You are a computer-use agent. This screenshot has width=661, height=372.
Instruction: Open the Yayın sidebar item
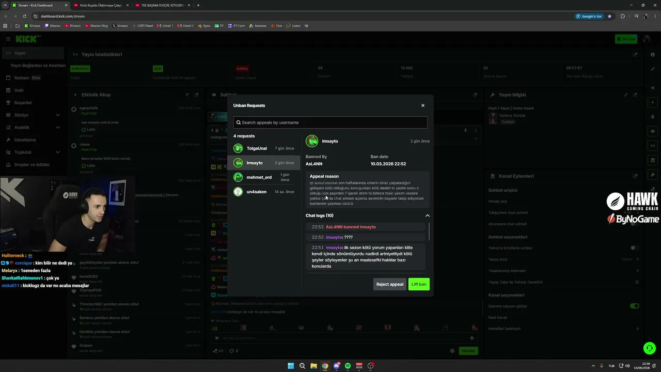[x=32, y=53]
